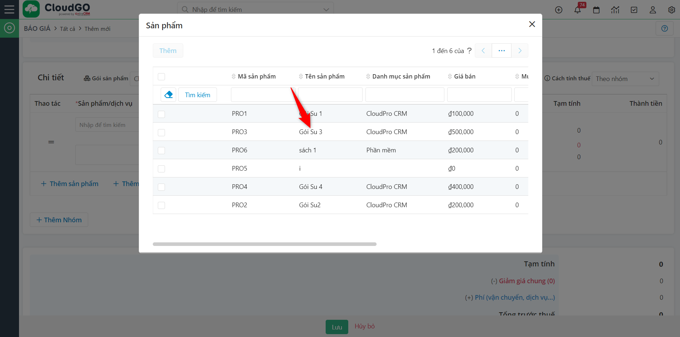
Task: Open CloudGO settings gear icon
Action: pos(671,10)
